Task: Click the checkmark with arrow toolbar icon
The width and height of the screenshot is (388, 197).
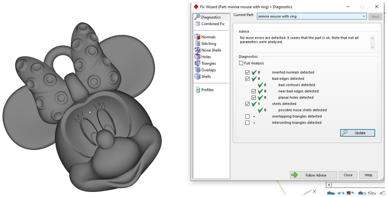Action: [x=350, y=194]
